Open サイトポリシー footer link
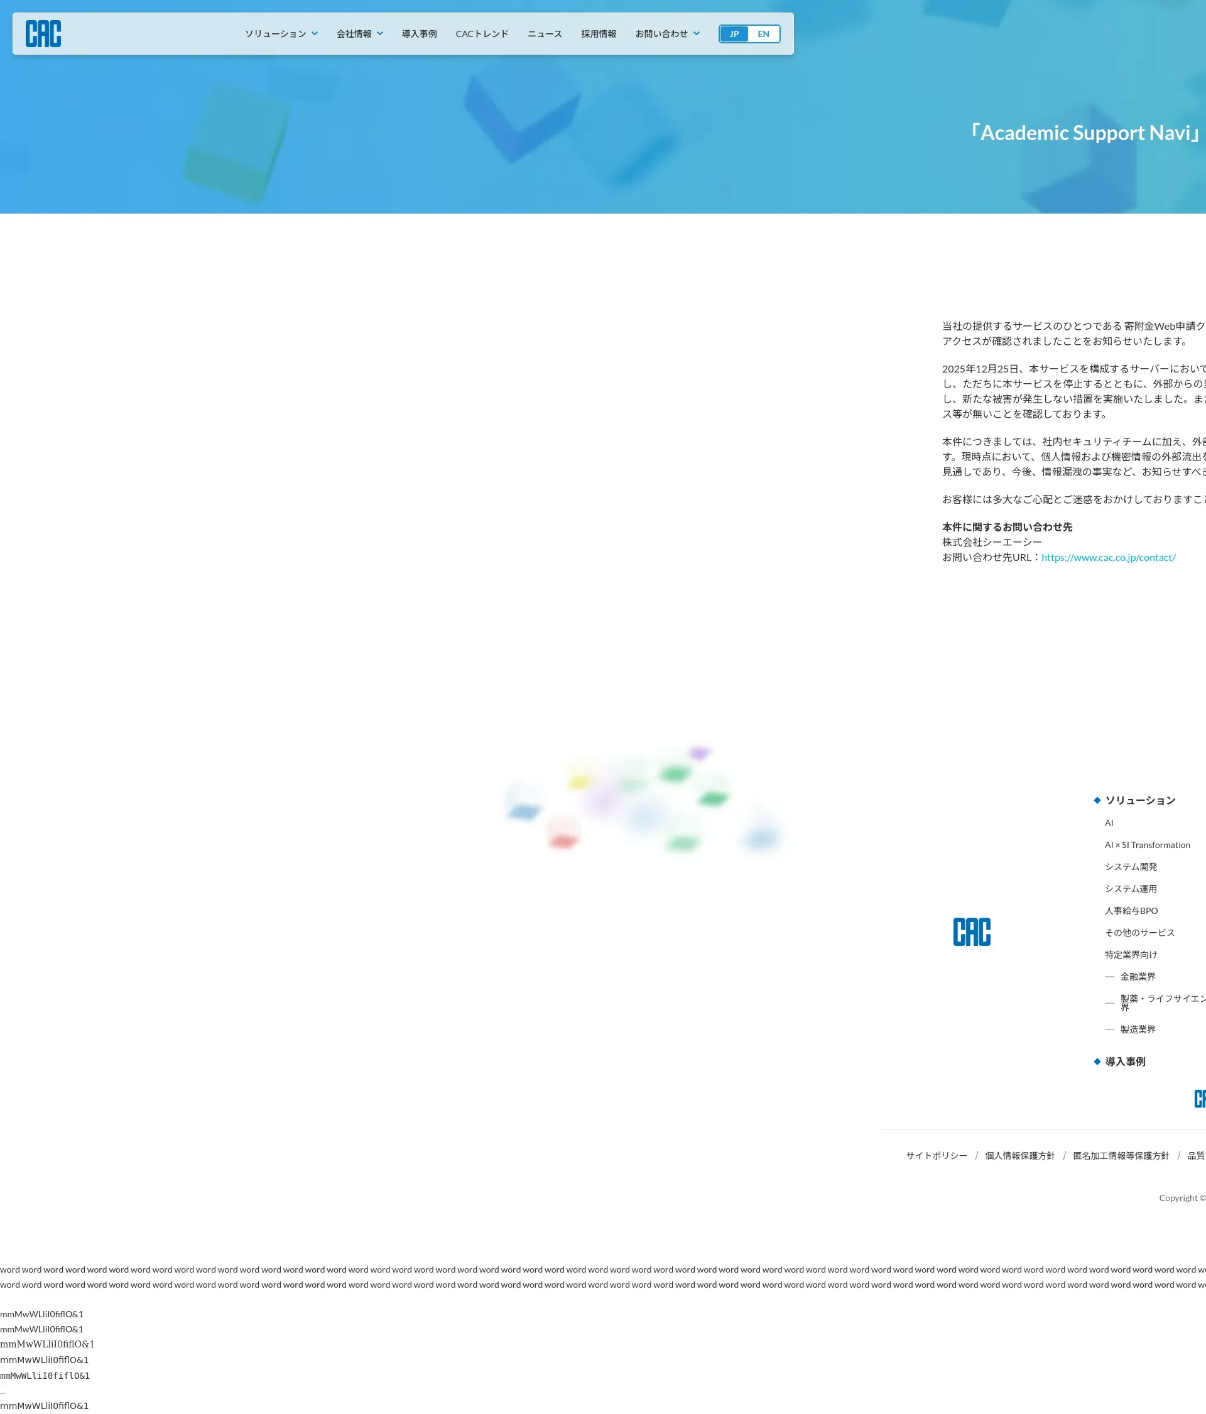 click(936, 1155)
